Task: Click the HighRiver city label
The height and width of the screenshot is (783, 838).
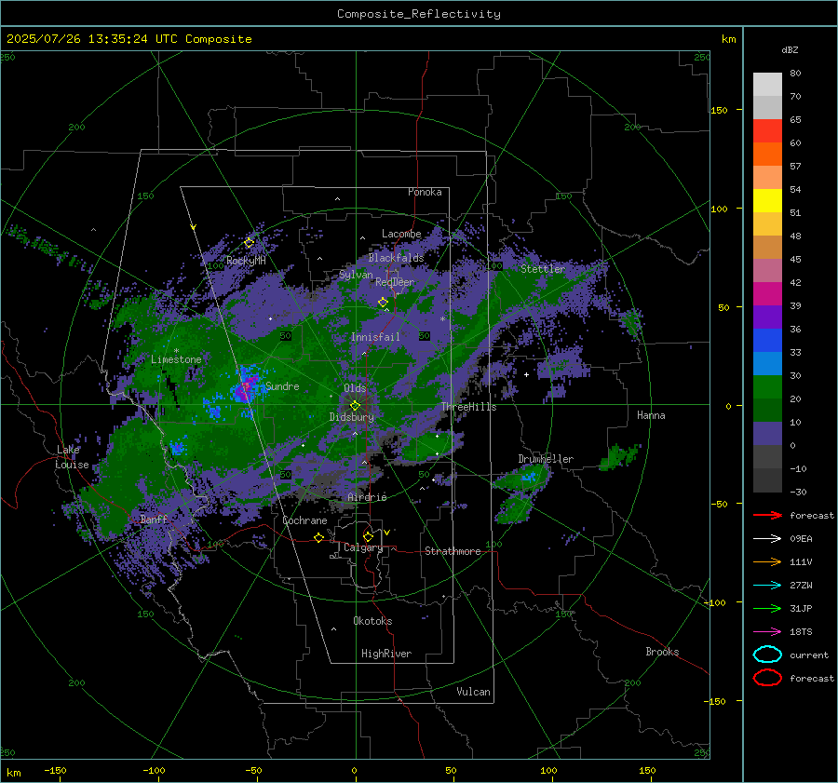Action: [x=386, y=654]
